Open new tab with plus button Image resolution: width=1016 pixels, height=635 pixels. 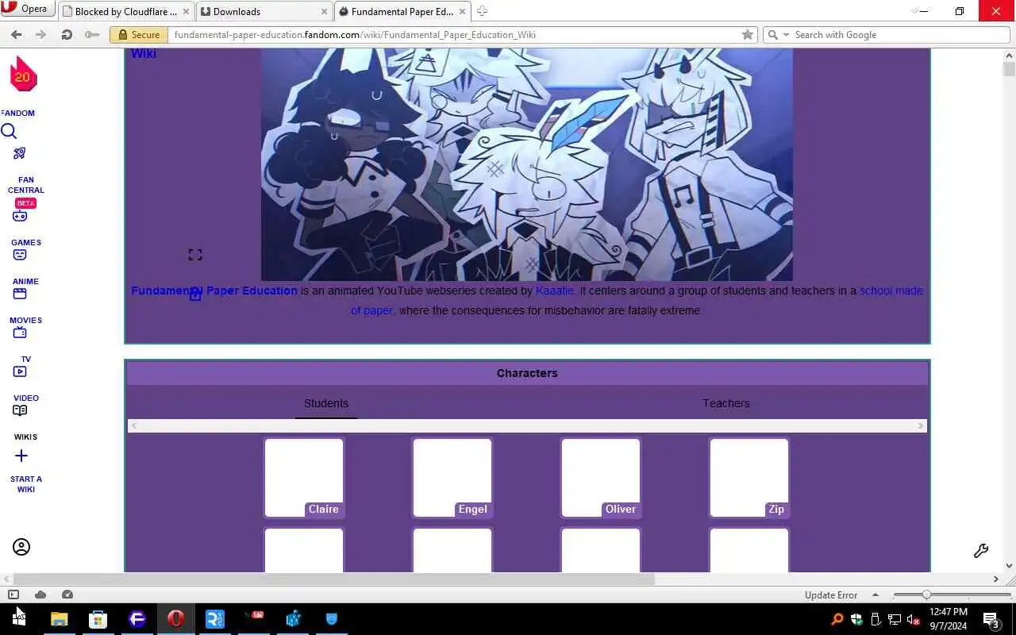[x=482, y=11]
